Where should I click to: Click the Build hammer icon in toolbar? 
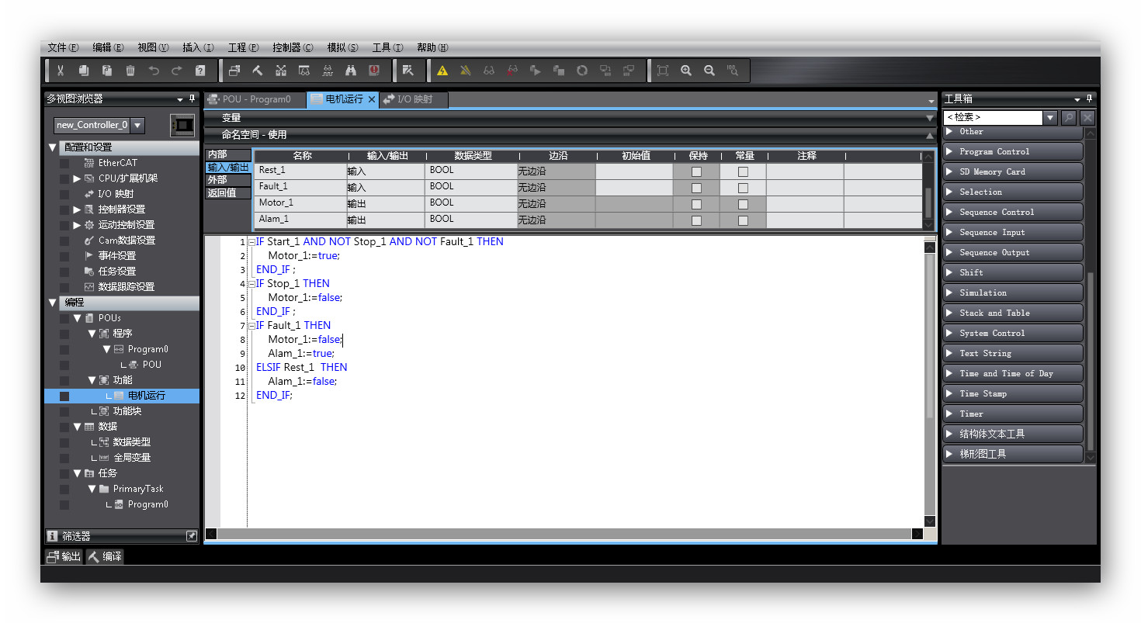(x=258, y=71)
